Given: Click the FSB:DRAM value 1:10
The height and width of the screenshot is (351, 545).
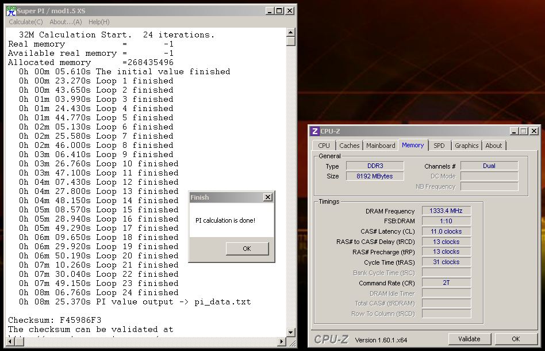Looking at the screenshot, I should click(x=446, y=221).
